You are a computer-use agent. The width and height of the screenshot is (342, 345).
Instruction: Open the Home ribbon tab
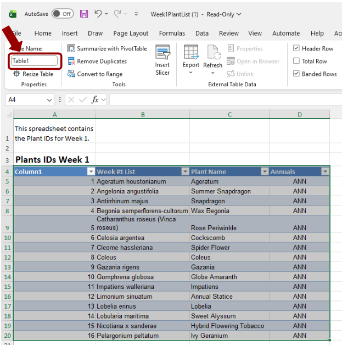(x=43, y=33)
